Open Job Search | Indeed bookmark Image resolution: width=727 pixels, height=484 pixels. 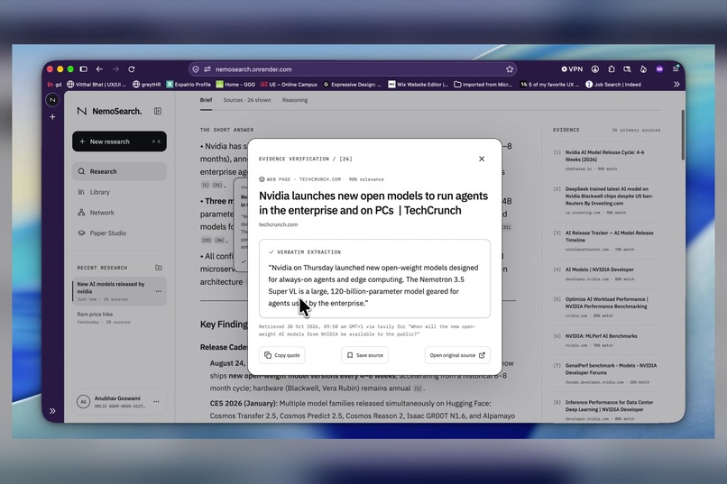click(x=613, y=85)
